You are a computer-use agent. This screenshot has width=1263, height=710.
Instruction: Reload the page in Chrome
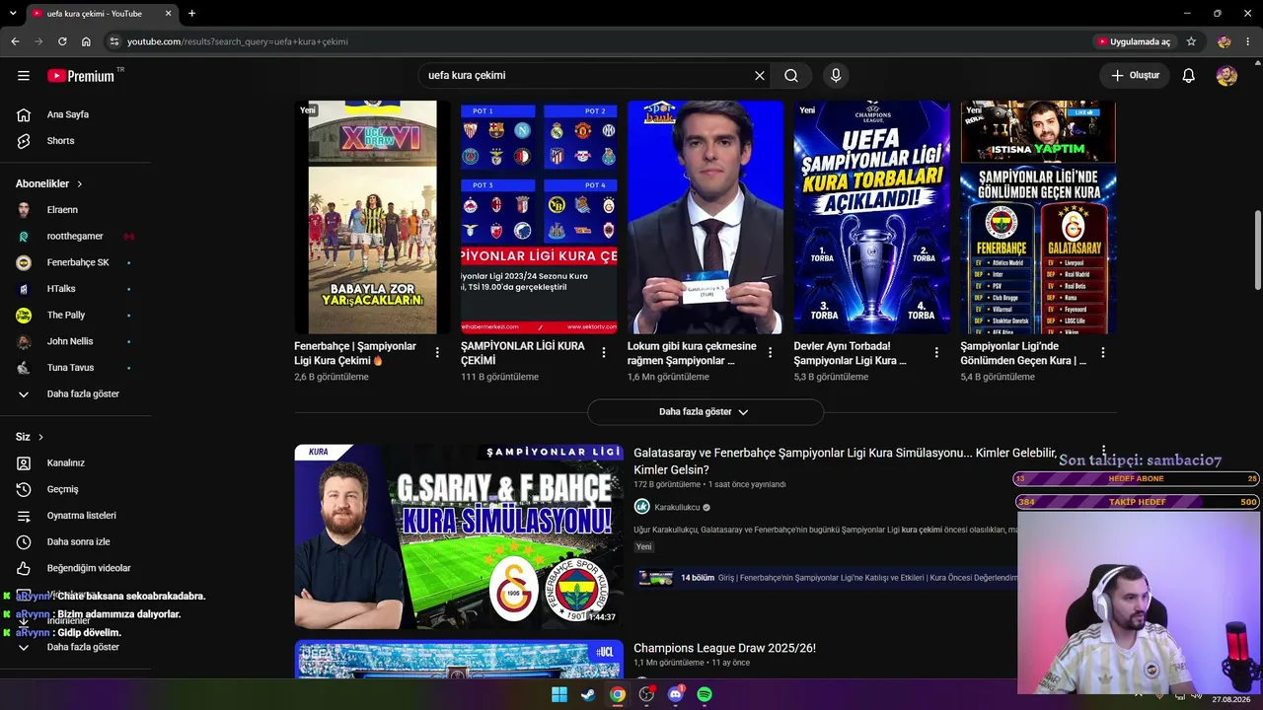(x=62, y=41)
